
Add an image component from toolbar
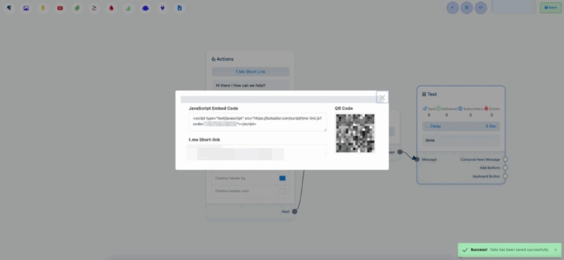tap(26, 8)
